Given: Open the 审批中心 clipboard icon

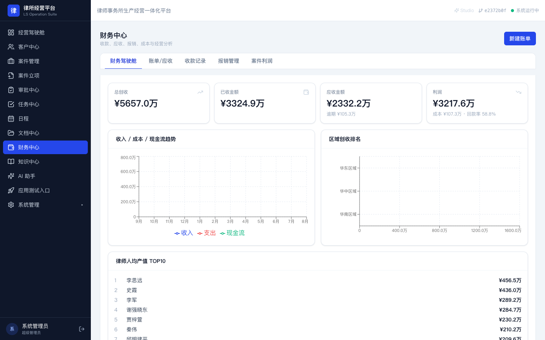Looking at the screenshot, I should click(11, 90).
